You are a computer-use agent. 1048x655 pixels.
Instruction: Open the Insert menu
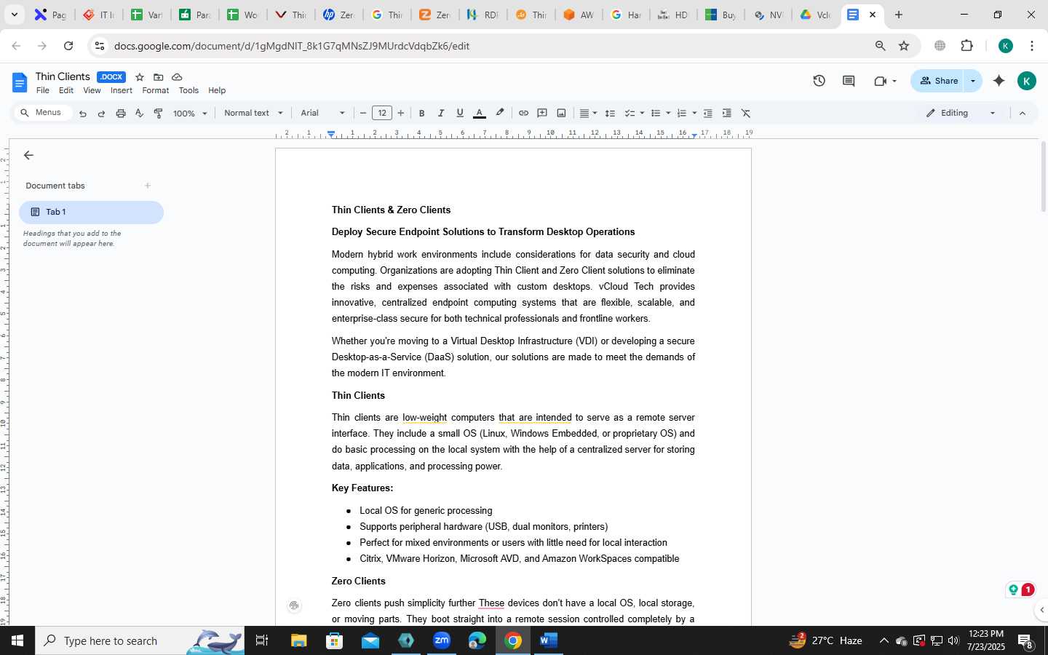click(x=122, y=90)
